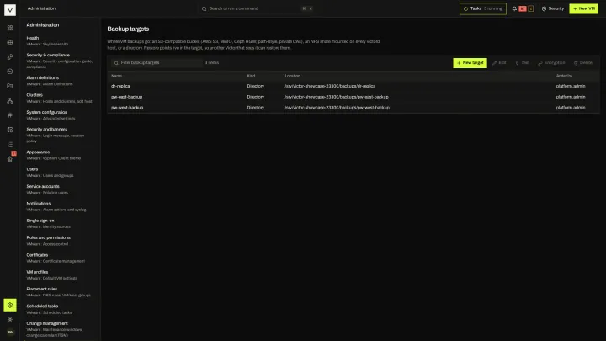Screen dimensions: 606x341
Task: Click the V logo in the top-left corner
Action: 10,9
